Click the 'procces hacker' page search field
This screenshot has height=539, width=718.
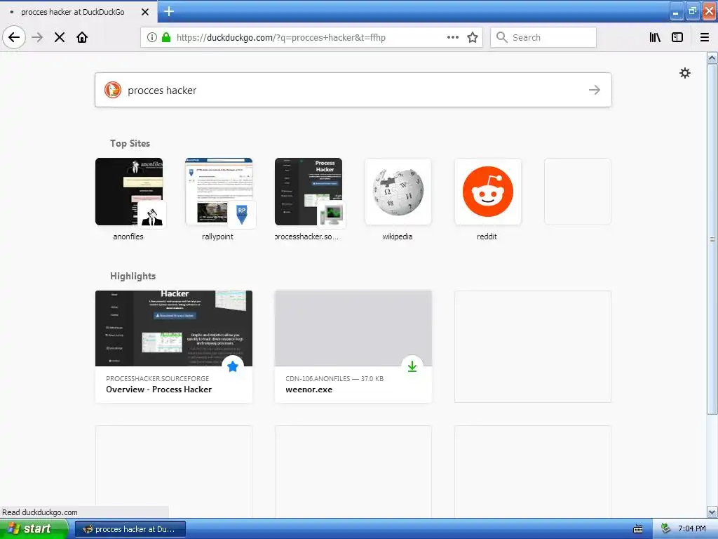pyautogui.click(x=353, y=90)
